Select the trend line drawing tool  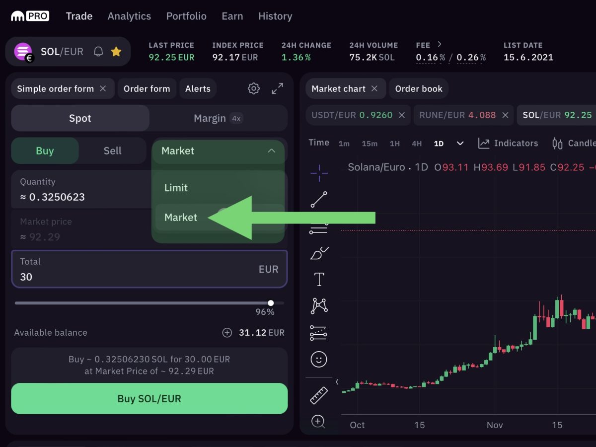point(319,199)
